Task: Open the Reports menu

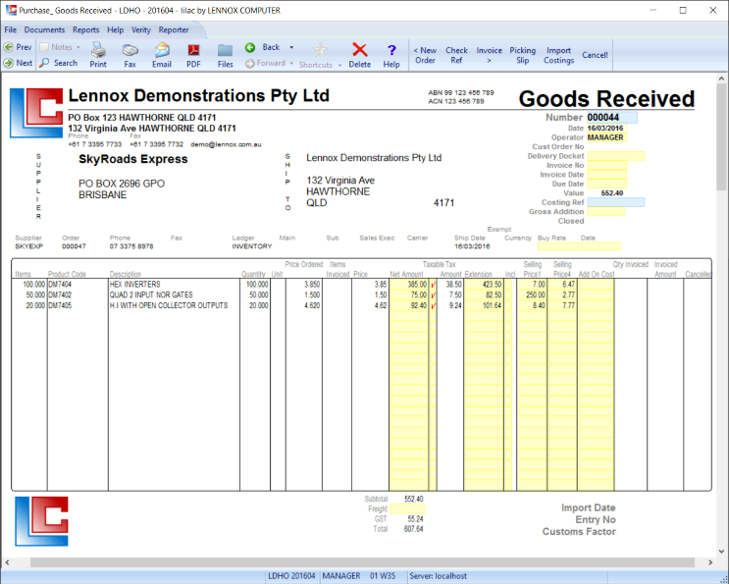Action: click(x=85, y=29)
